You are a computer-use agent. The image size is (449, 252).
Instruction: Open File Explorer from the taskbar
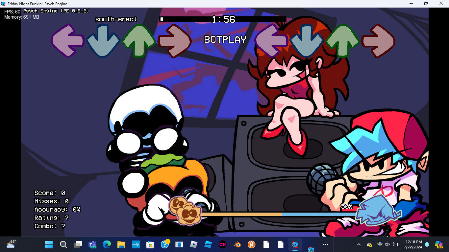coord(121,244)
